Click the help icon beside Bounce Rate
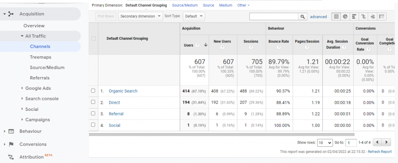 tap(278, 47)
